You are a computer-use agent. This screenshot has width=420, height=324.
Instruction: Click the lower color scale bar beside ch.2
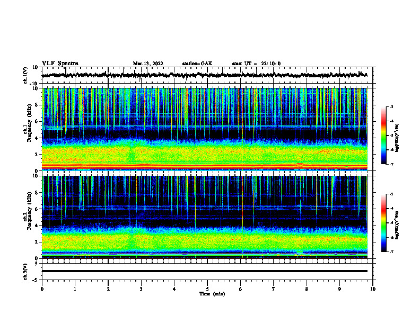pyautogui.click(x=384, y=223)
